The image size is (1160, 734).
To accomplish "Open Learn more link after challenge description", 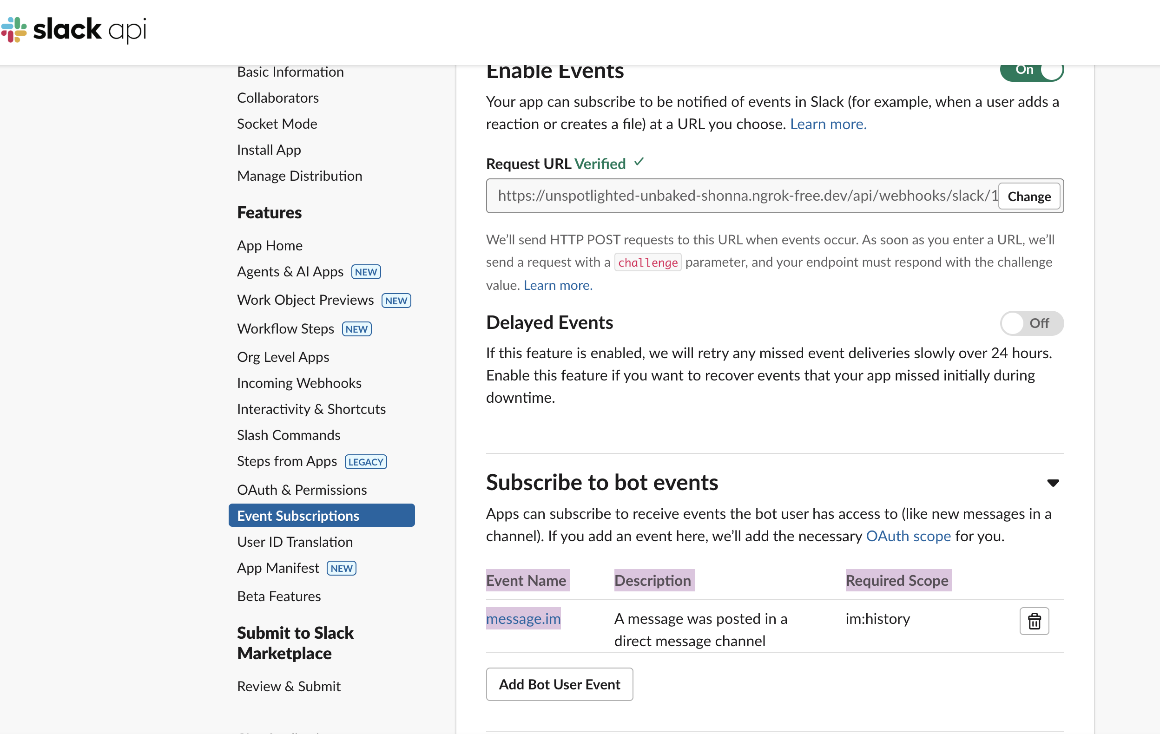I will [558, 285].
